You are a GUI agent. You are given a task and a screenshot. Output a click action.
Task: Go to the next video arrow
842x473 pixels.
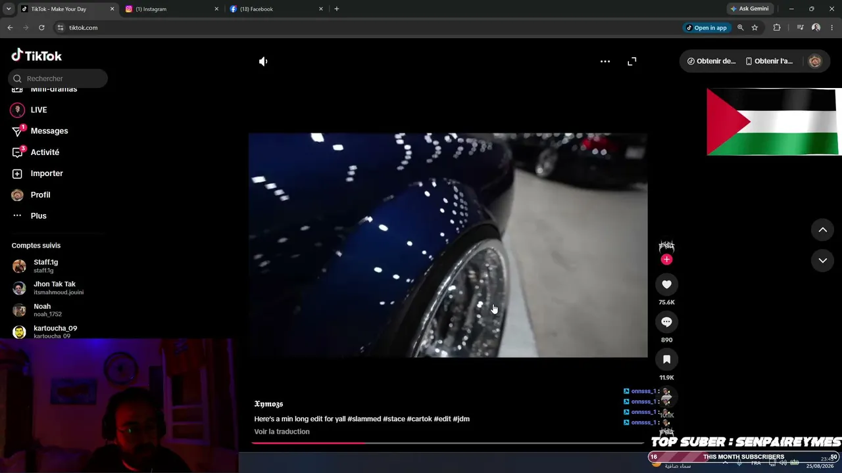[822, 261]
